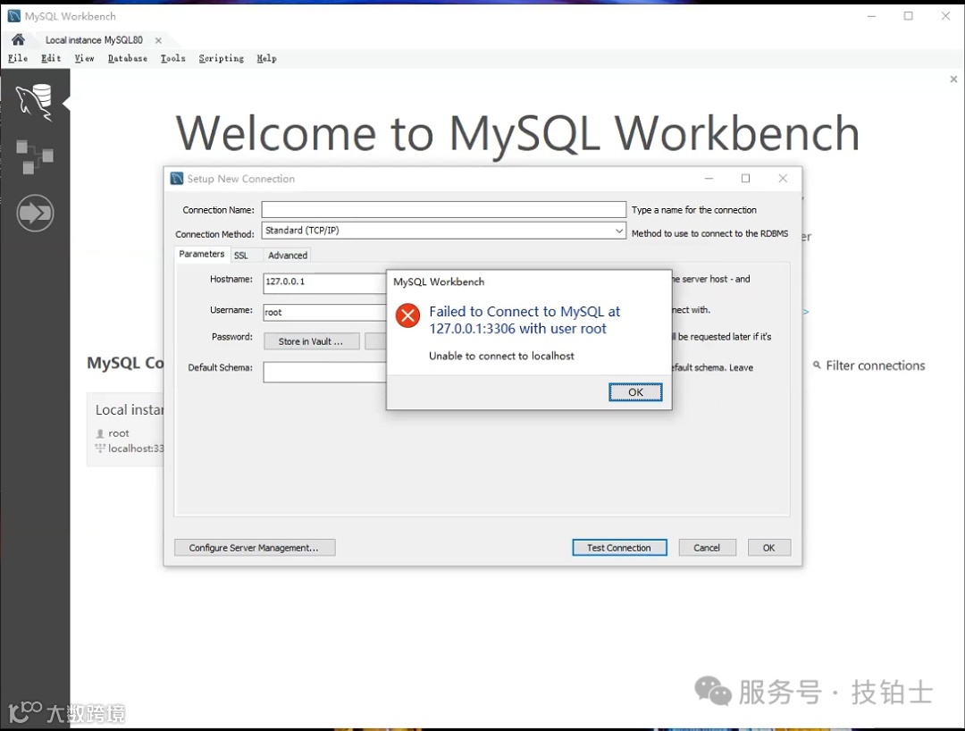
Task: Select the Parameters tab
Action: tap(202, 254)
